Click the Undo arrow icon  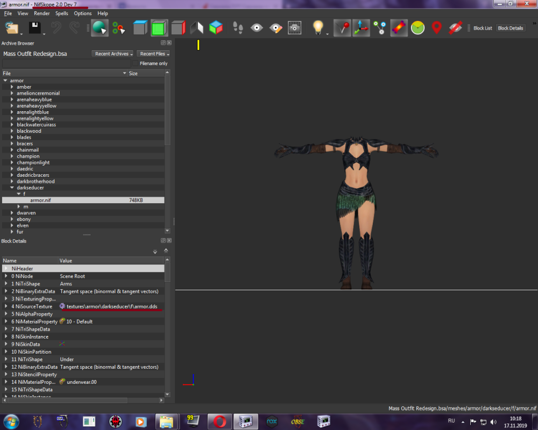[56, 28]
